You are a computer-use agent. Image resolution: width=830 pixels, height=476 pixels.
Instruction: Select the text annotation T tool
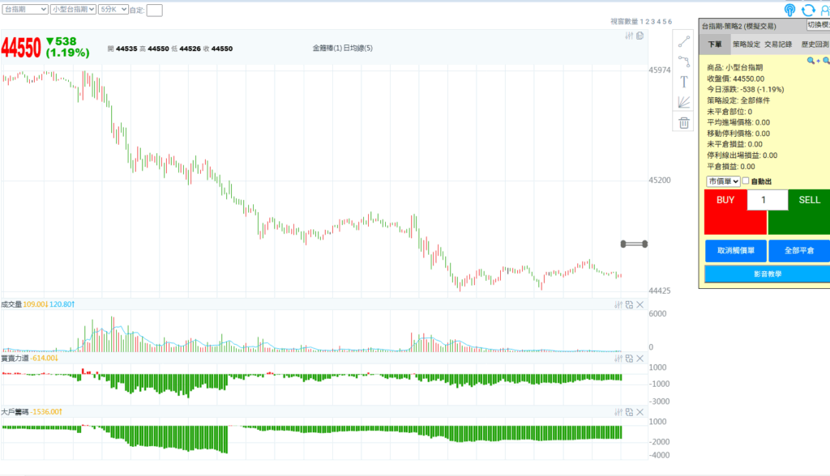[684, 82]
